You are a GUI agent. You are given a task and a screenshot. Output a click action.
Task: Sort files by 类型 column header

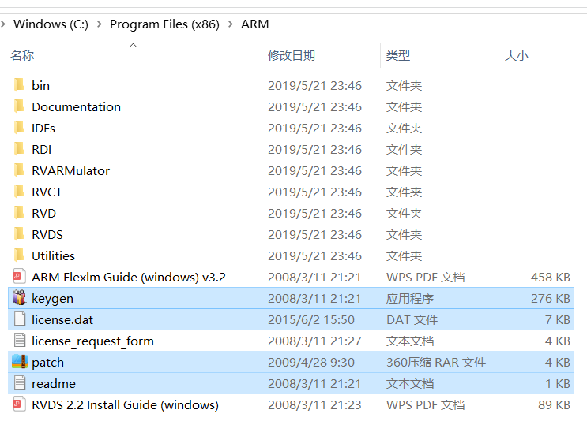[398, 55]
